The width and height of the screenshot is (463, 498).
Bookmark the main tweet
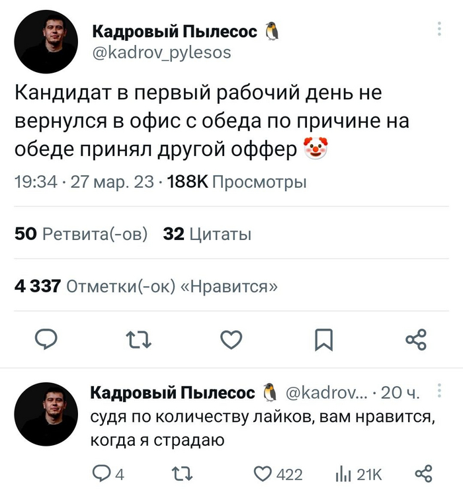(x=323, y=341)
